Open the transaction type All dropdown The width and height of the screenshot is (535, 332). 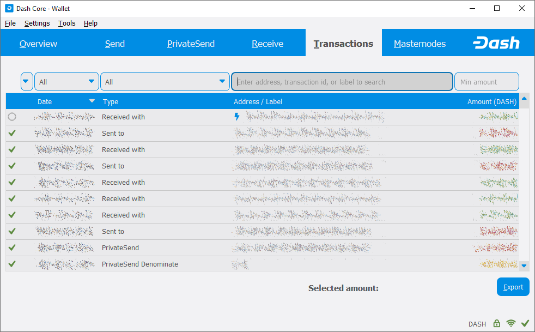coord(165,81)
